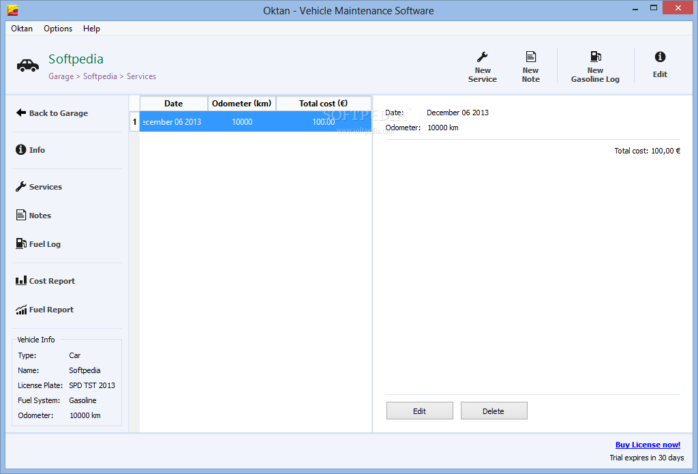Click the Softpedia breadcrumb link
This screenshot has width=698, height=474.
coord(100,76)
